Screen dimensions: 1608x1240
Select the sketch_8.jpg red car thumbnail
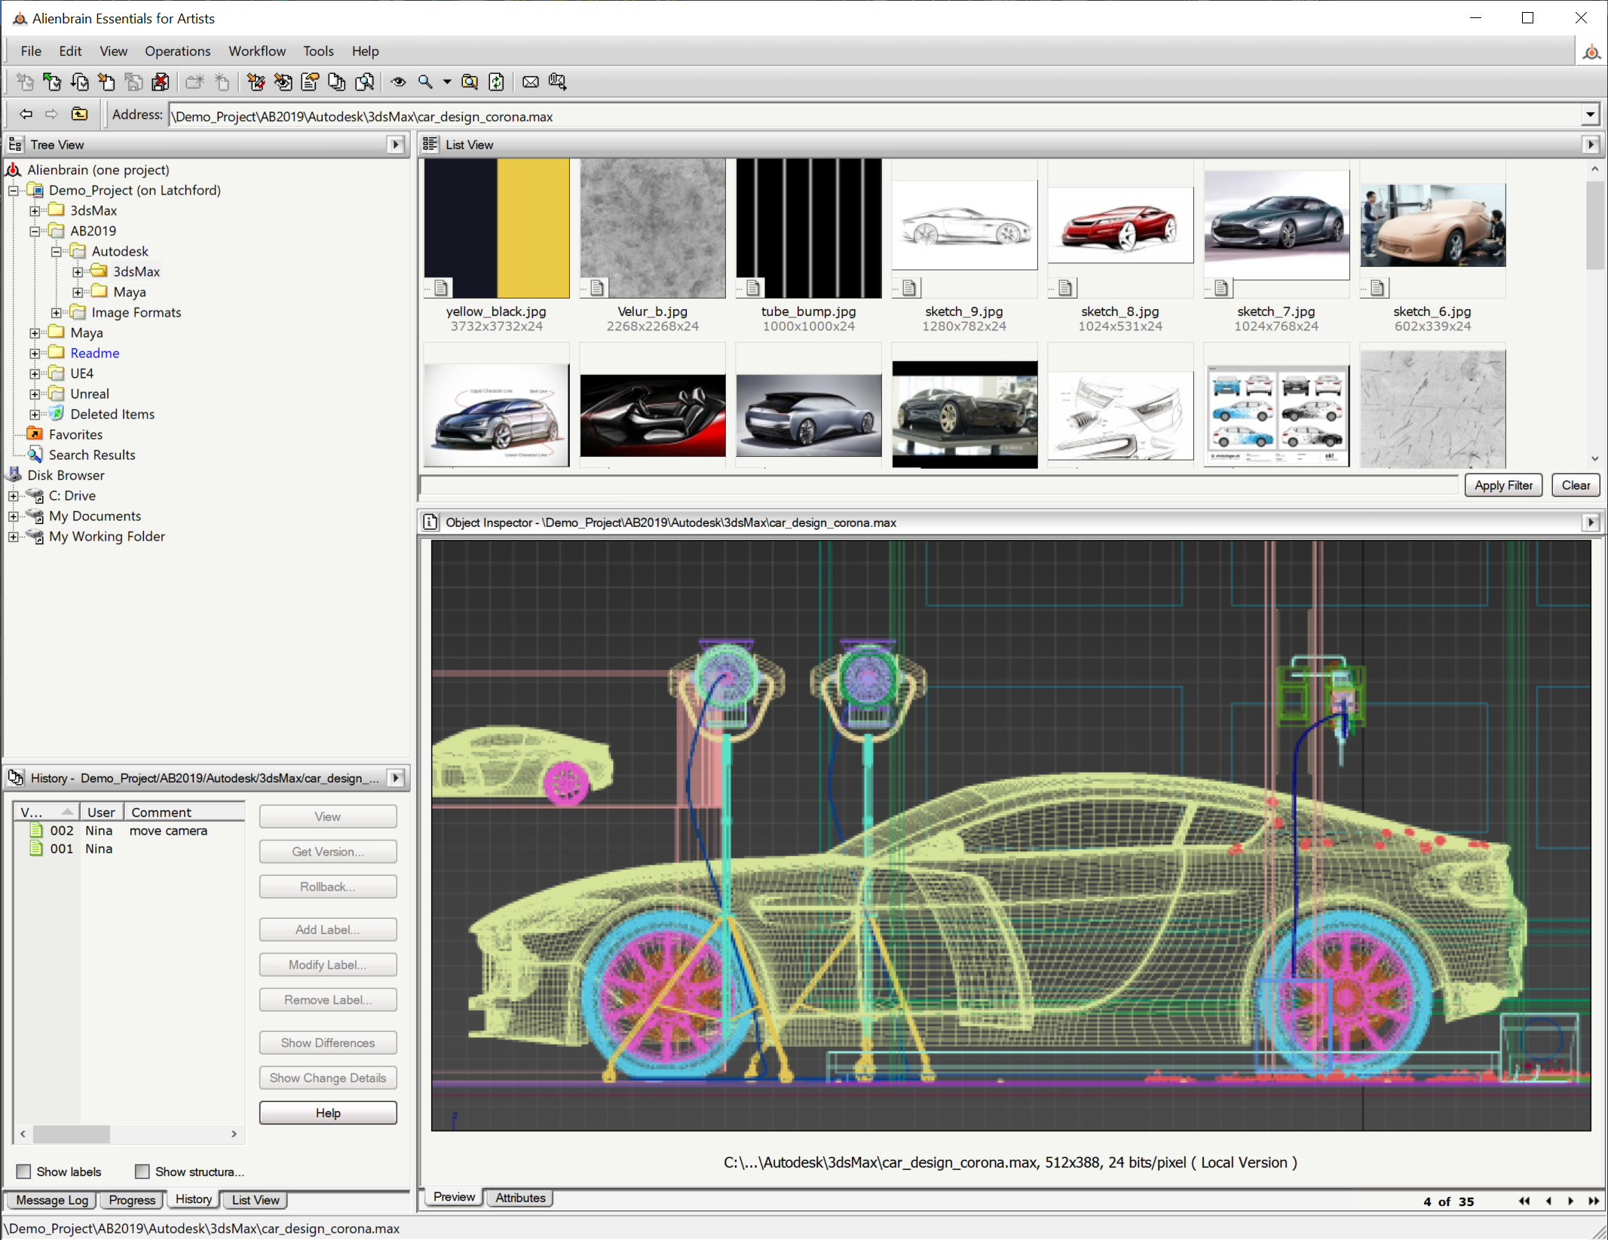click(x=1120, y=226)
